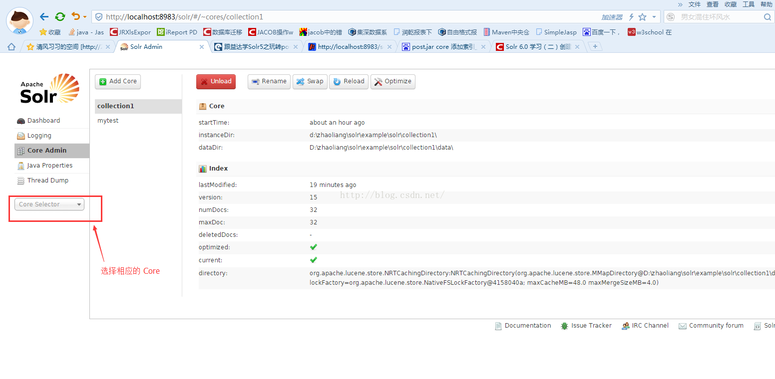Expand the Core Selector dropdown
The width and height of the screenshot is (775, 379).
pyautogui.click(x=49, y=204)
